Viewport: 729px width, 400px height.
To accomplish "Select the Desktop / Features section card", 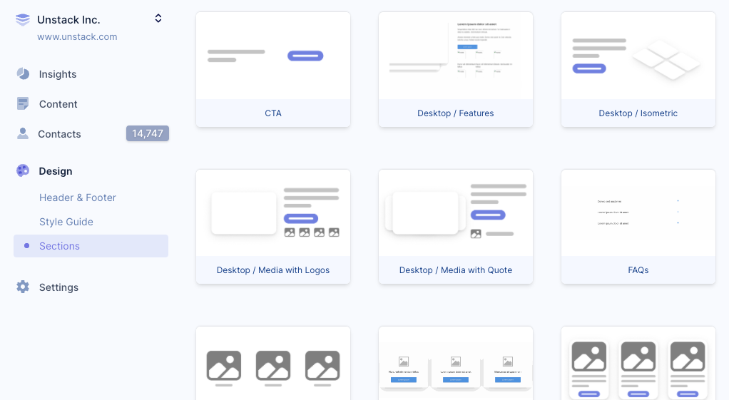I will tap(456, 70).
